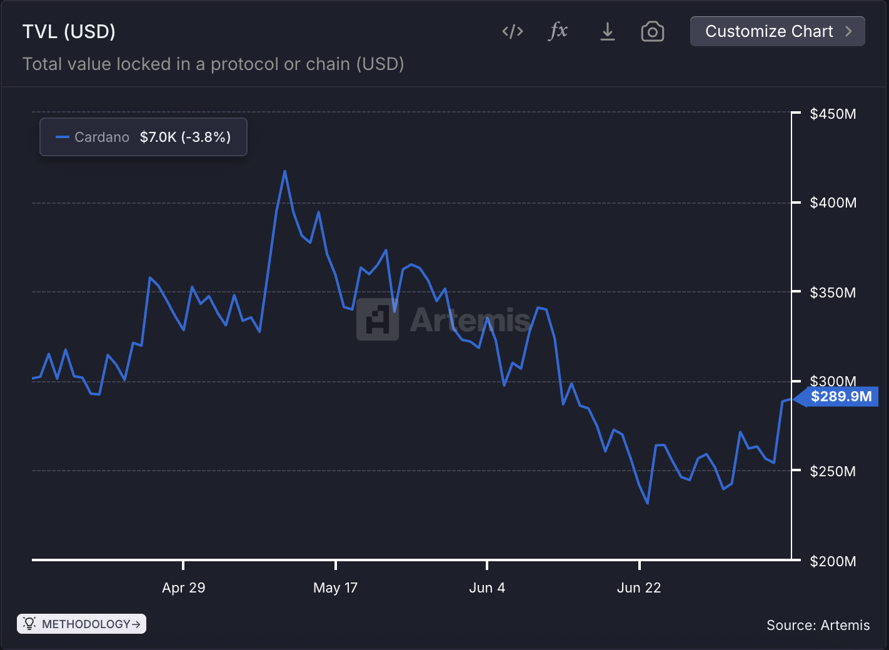Viewport: 889px width, 650px height.
Task: Click the May 17 date label
Action: pyautogui.click(x=335, y=587)
